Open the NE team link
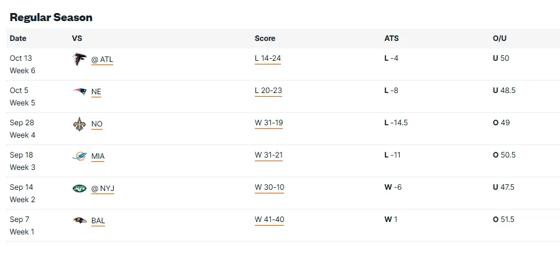 (96, 92)
